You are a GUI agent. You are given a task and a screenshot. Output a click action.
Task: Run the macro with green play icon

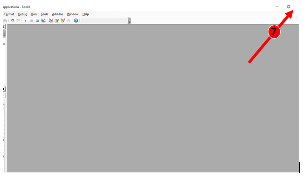25,21
